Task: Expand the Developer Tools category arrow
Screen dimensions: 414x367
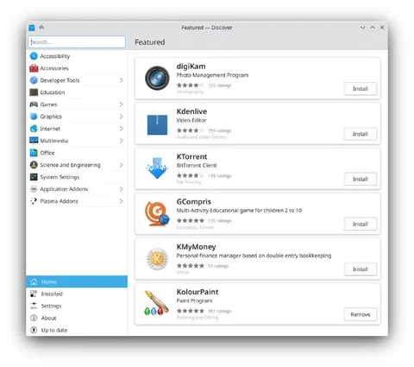Action: 121,80
